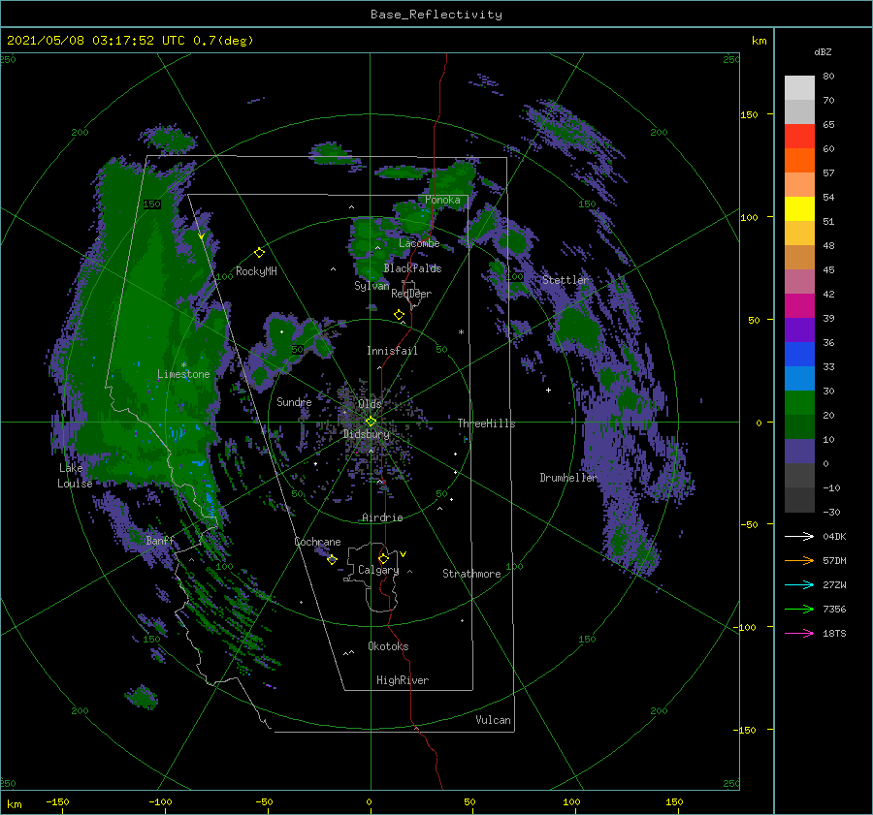Image resolution: width=873 pixels, height=815 pixels.
Task: Click the orange 57DM arrow in legend
Action: pos(799,561)
